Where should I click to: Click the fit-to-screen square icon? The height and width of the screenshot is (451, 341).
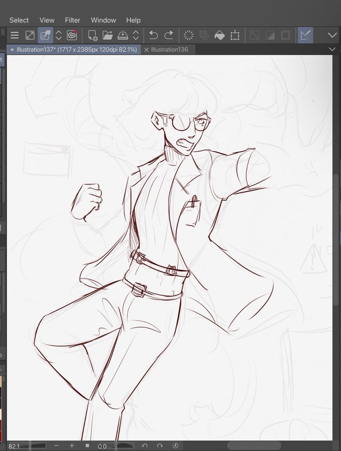pos(87,446)
